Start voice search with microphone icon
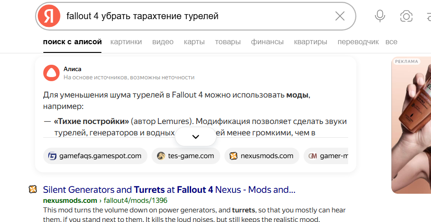Image resolution: width=431 pixels, height=222 pixels. pos(380,16)
